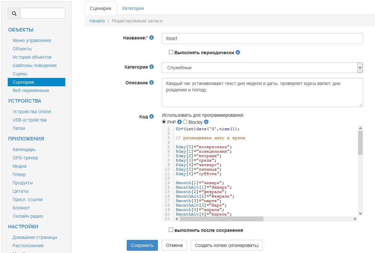Click info icon next to Описание label

152,82
